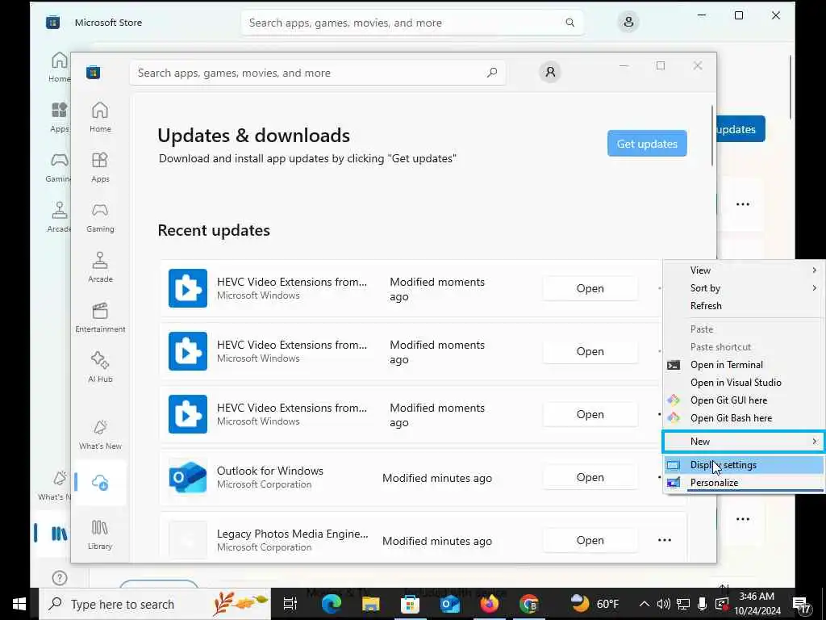Open Home in the front Store sidebar
The image size is (826, 620).
100,117
